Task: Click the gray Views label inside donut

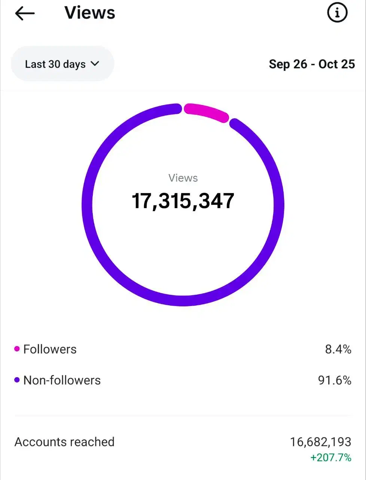Action: 183,178
